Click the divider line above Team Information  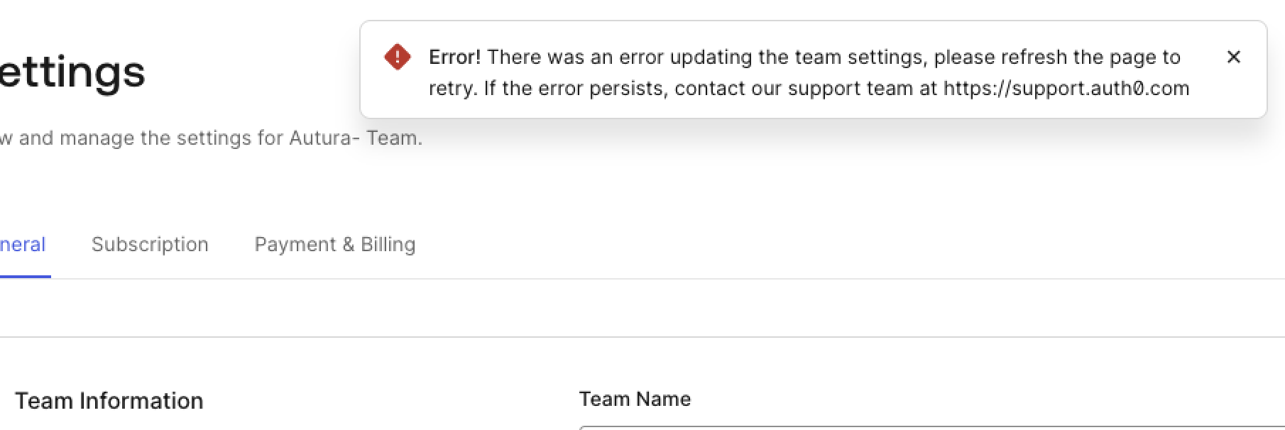tap(639, 337)
